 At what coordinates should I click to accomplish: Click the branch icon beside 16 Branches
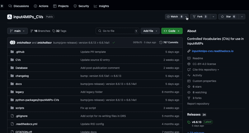point(32,31)
